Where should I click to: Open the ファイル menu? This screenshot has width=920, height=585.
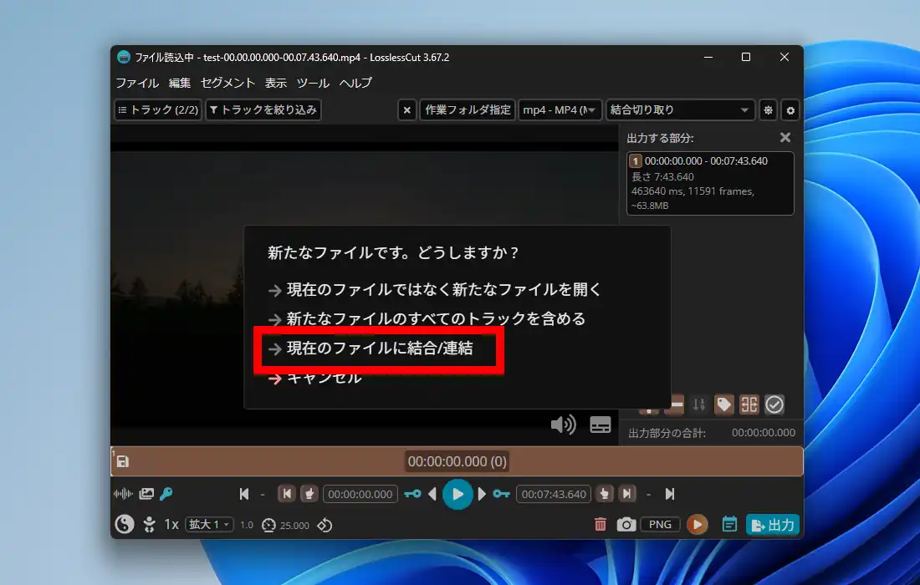137,83
